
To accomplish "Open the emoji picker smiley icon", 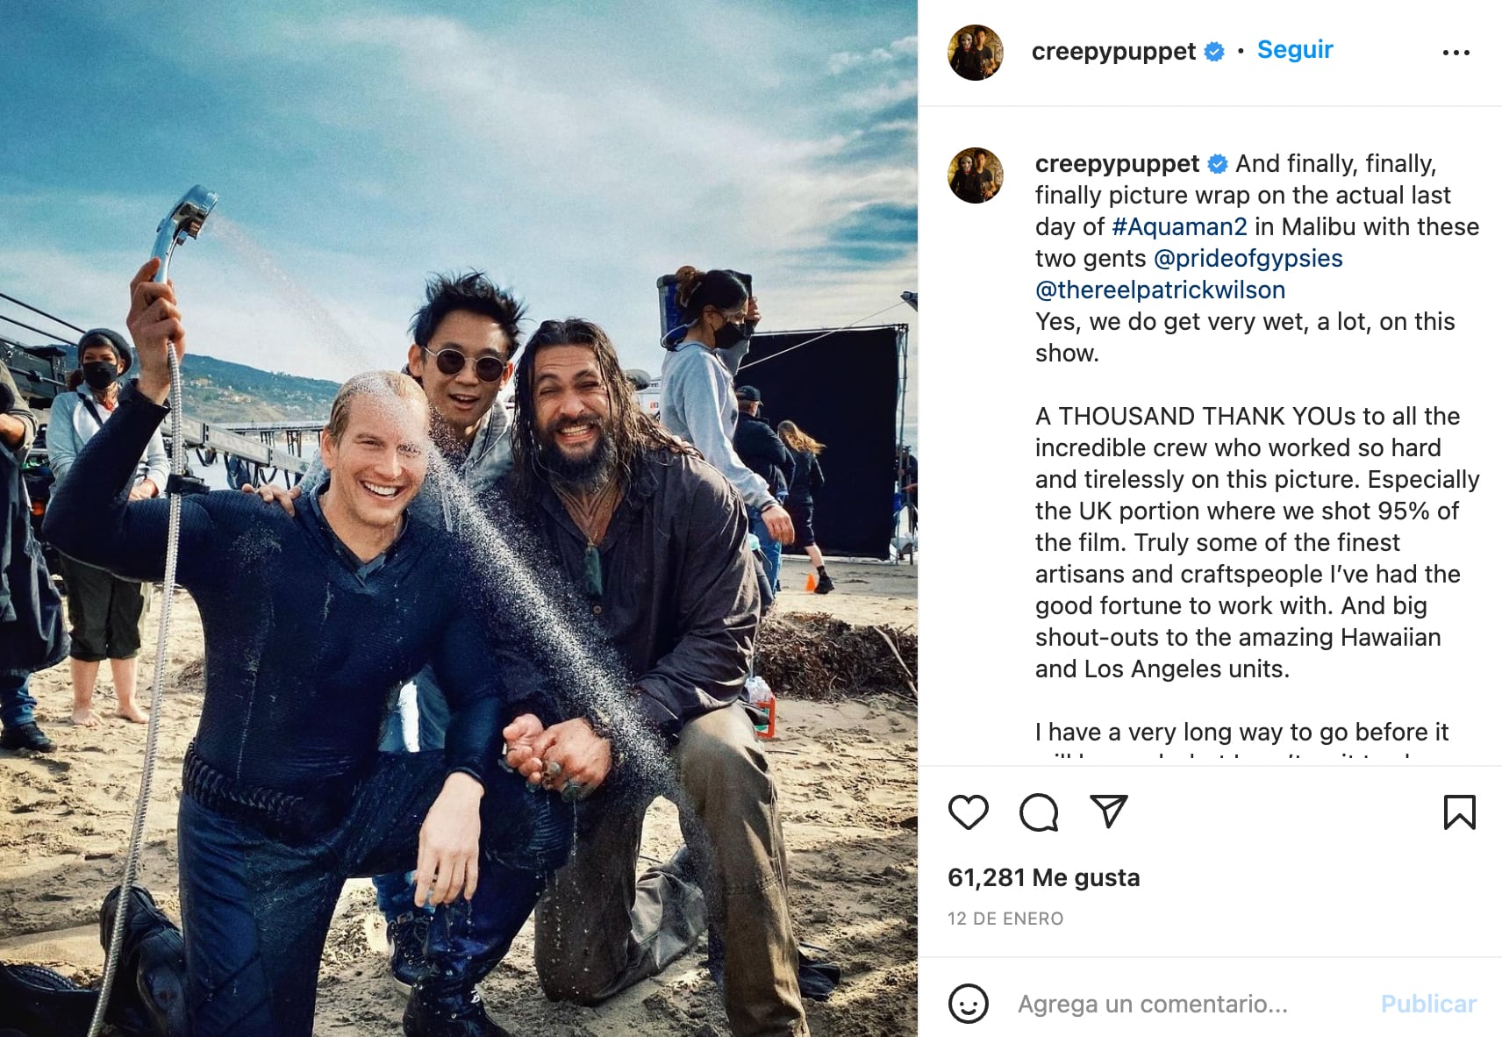I will coord(969,1003).
